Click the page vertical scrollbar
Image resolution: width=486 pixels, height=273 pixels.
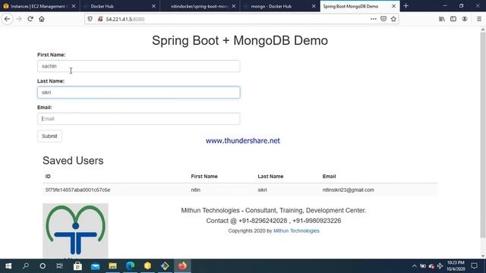click(x=483, y=135)
